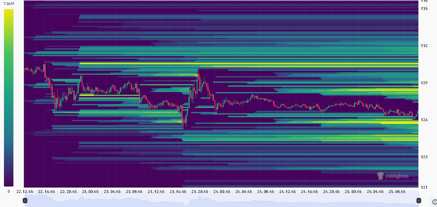Click the yellow top of the color scale

tap(8, 11)
